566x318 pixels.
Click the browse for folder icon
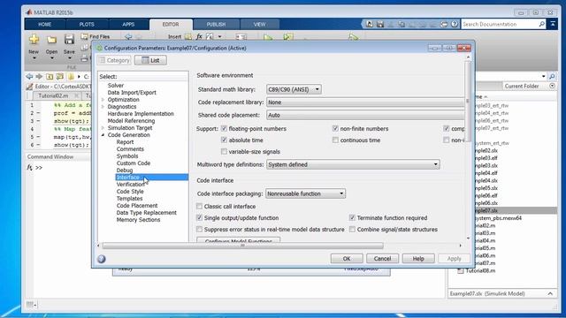coord(60,77)
